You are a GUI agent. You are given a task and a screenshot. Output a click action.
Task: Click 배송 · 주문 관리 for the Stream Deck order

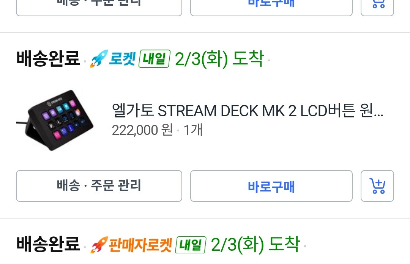[x=99, y=186]
